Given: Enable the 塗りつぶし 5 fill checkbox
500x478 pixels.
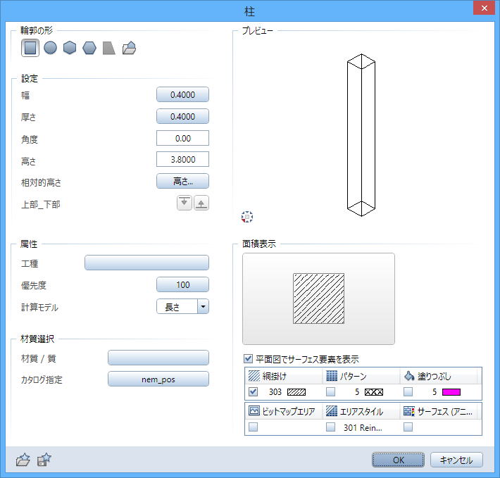Looking at the screenshot, I should point(408,391).
